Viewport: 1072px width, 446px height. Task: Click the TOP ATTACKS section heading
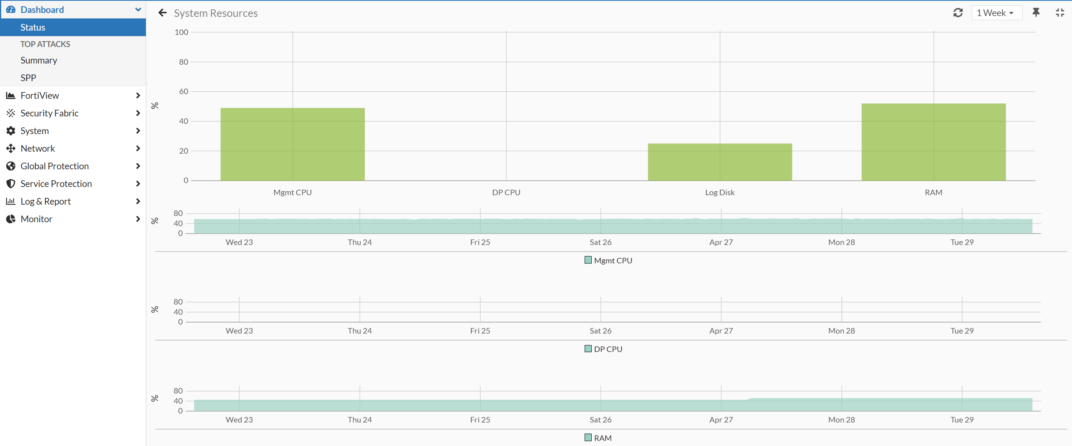pyautogui.click(x=45, y=44)
